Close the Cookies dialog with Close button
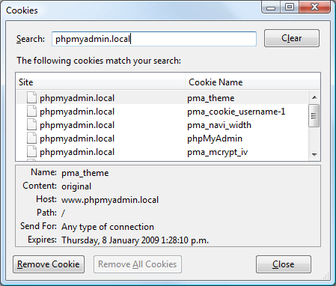The height and width of the screenshot is (286, 336). (284, 264)
